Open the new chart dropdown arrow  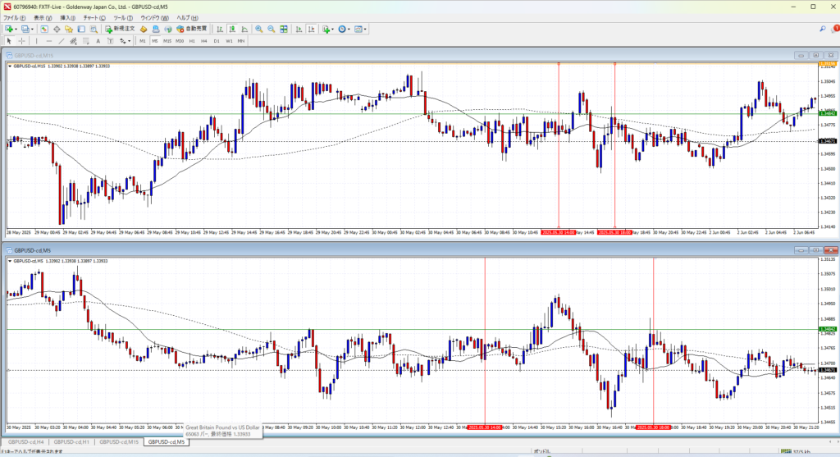(16, 29)
